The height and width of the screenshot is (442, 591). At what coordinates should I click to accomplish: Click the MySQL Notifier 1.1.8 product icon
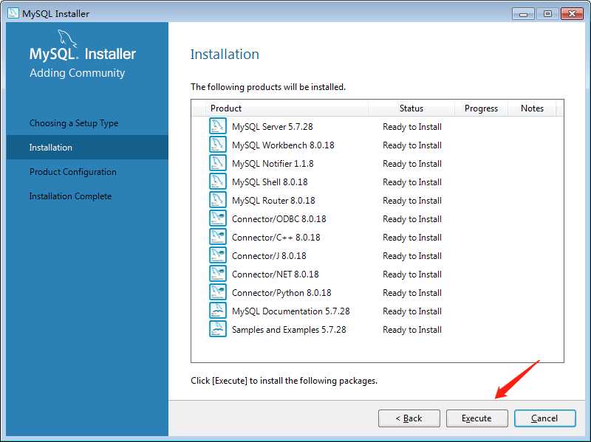pyautogui.click(x=218, y=163)
